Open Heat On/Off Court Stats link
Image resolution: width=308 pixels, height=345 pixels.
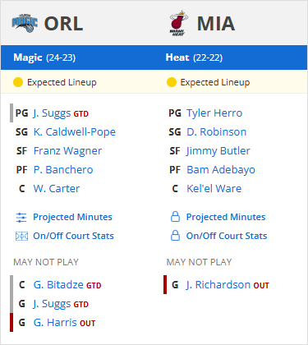tap(227, 236)
